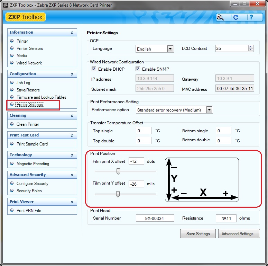Collapse the Information panel section
This screenshot has height=266, width=268.
(x=72, y=33)
